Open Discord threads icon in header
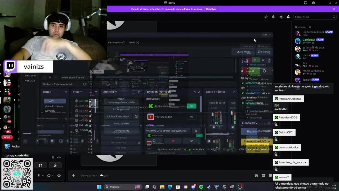 point(266,17)
